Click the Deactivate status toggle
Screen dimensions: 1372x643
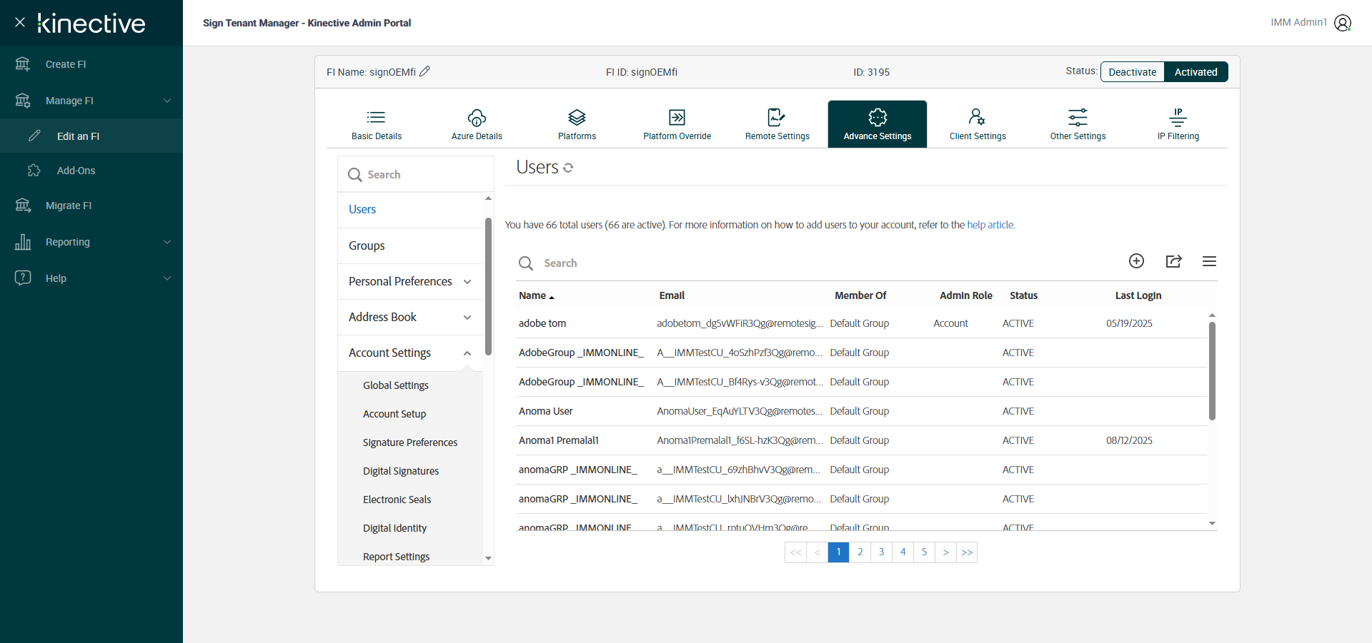coord(1132,72)
